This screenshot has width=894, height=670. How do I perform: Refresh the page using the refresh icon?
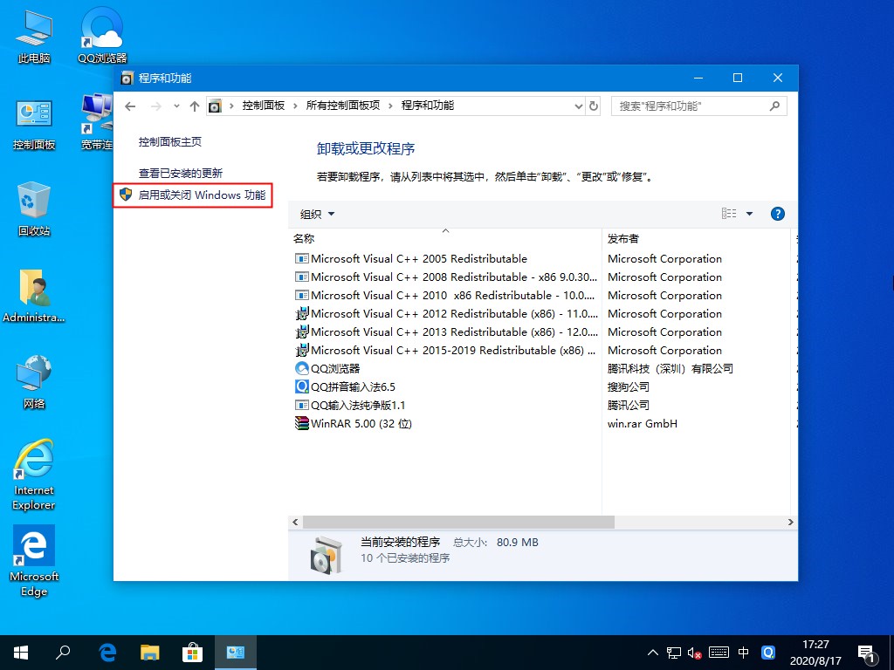click(x=593, y=106)
